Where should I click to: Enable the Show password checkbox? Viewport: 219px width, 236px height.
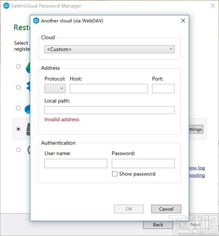tap(115, 174)
